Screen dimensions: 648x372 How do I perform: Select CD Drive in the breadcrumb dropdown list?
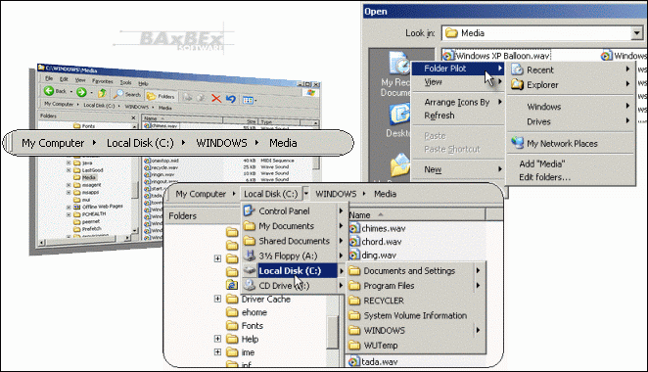294,286
